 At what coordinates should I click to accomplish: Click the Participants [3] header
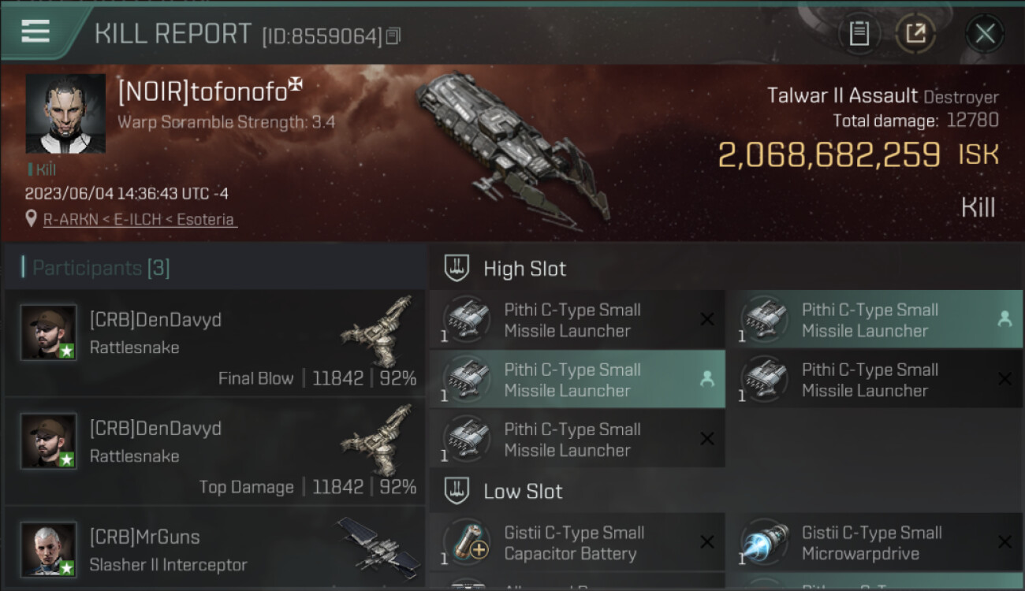click(x=95, y=268)
